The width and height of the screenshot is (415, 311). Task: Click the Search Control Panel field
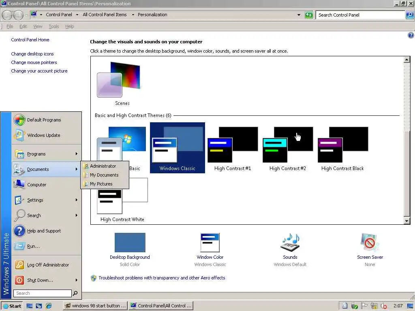coord(360,15)
